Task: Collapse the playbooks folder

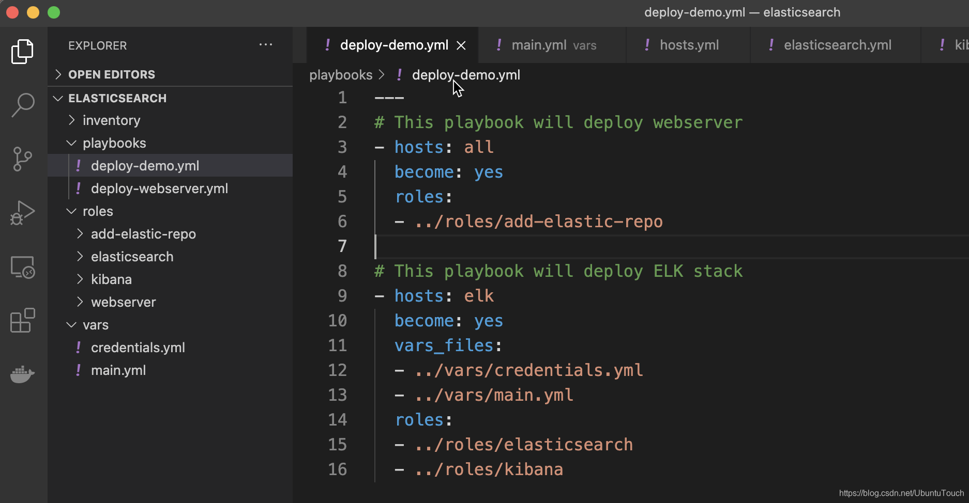Action: click(71, 143)
